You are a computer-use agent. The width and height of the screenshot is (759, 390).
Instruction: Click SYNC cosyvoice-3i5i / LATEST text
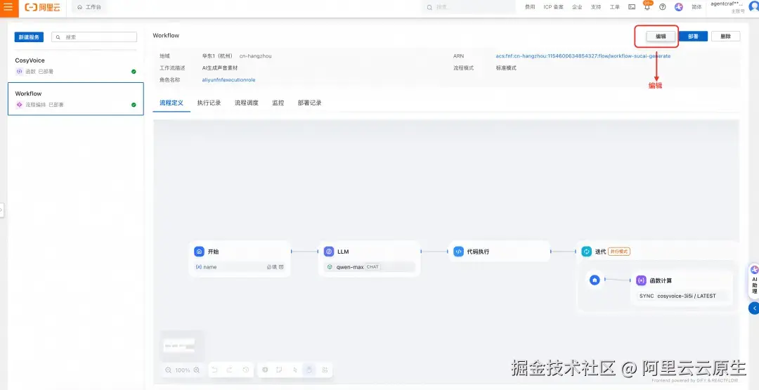coord(677,296)
